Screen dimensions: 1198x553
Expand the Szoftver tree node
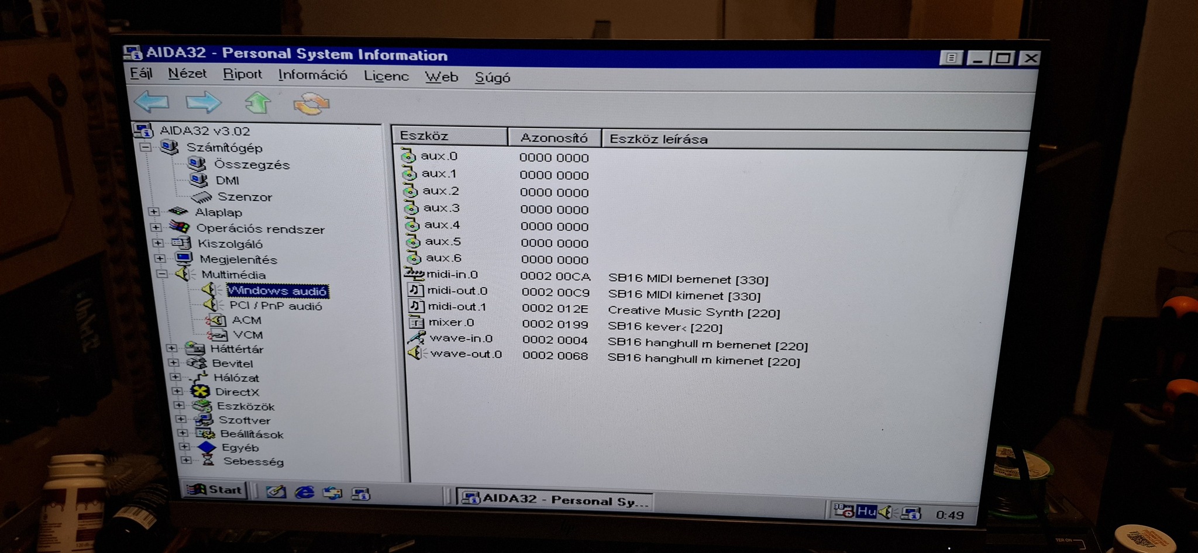[181, 419]
